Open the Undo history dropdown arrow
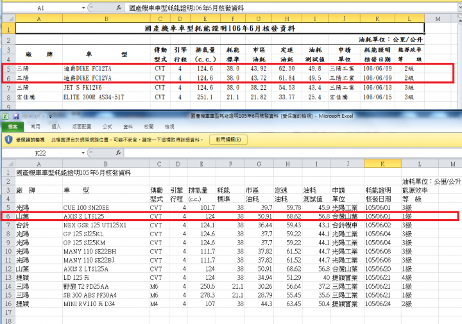This screenshot has height=324, width=462. tap(30, 117)
